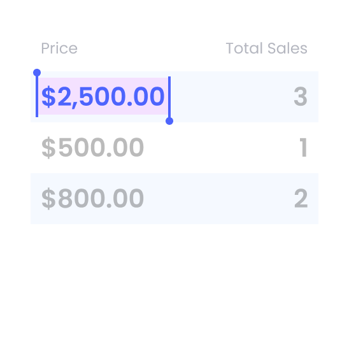Select the $800.00 price cell

pyautogui.click(x=92, y=198)
